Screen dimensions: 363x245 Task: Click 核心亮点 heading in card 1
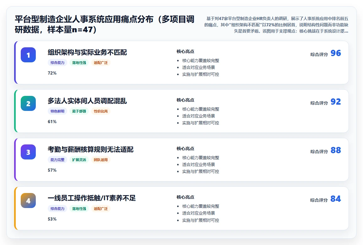(185, 51)
